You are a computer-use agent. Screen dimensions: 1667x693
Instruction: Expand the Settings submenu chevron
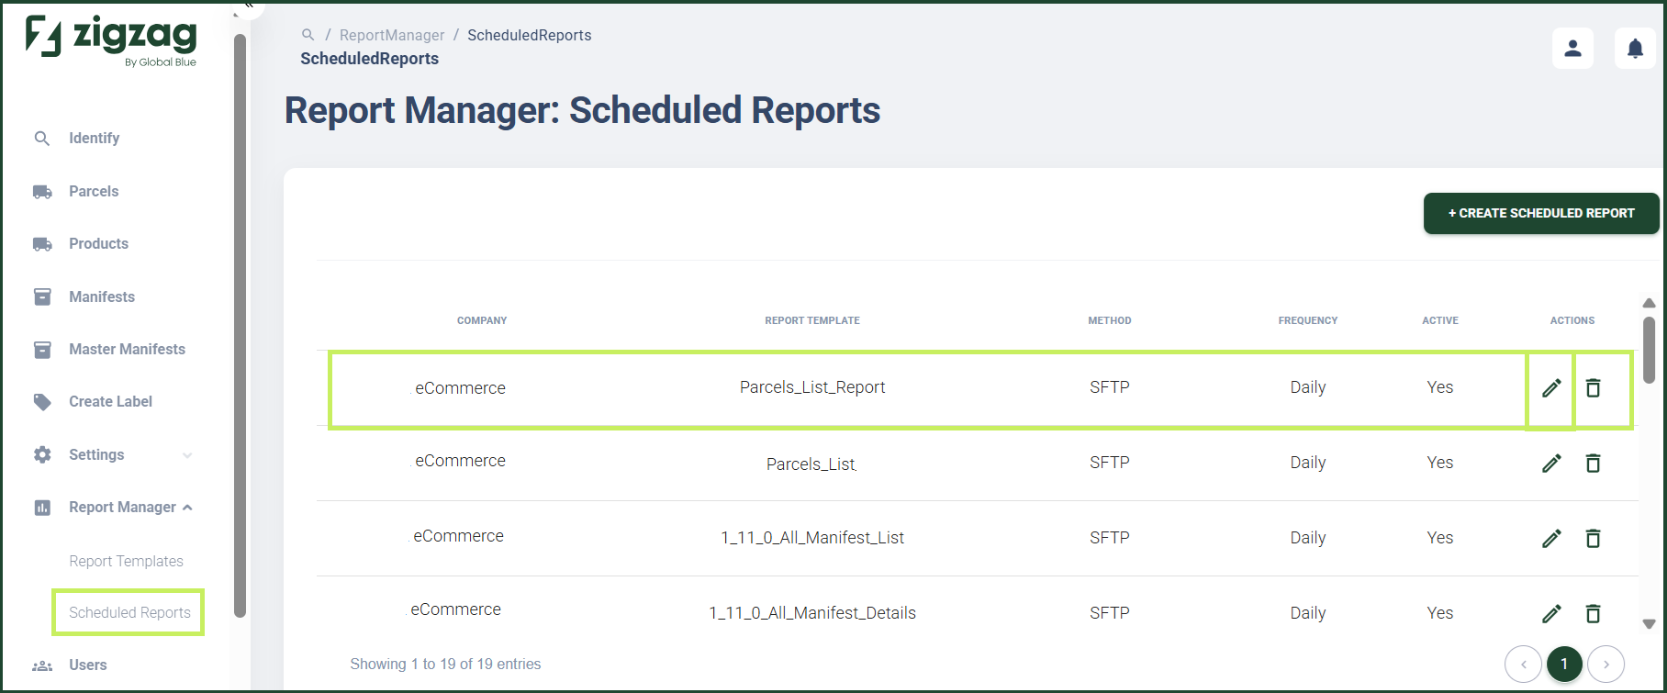(x=187, y=455)
